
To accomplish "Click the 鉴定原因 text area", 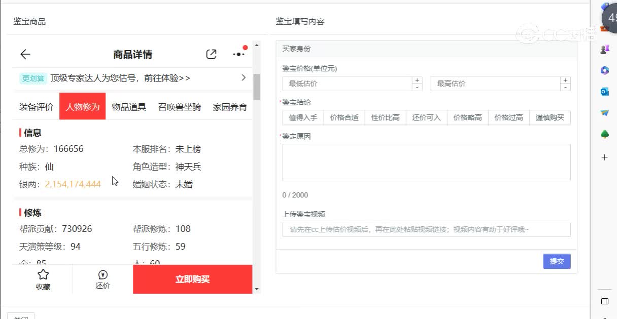I will click(x=426, y=163).
